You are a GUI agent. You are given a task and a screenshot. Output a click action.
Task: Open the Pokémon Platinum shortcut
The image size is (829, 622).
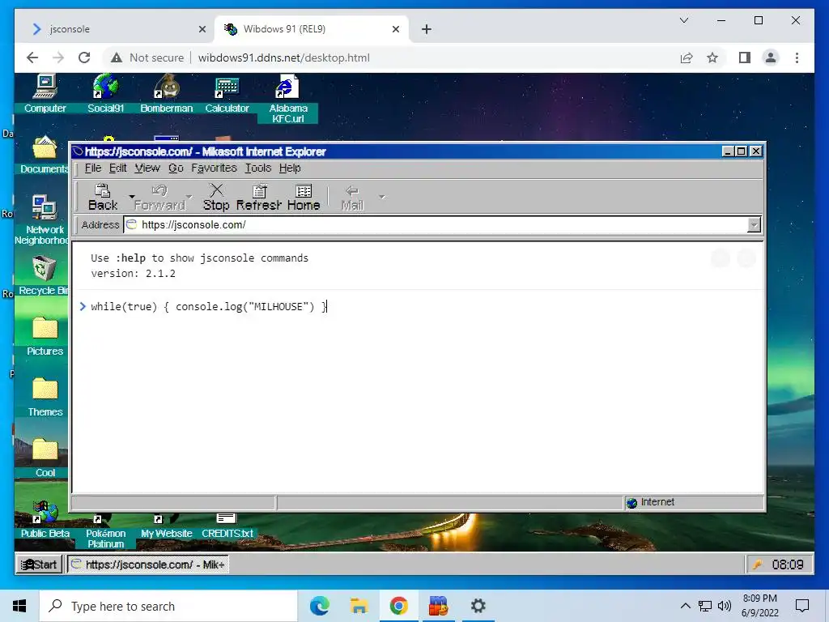[106, 531]
